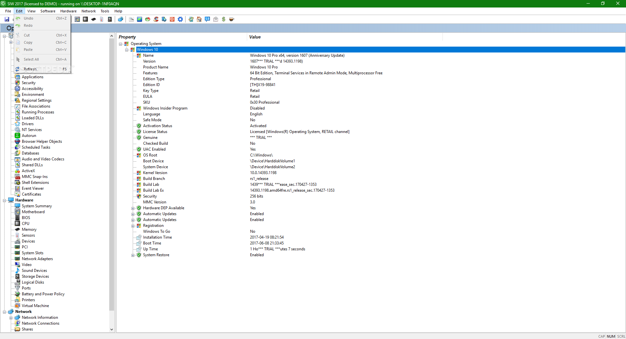Open Certificates in the tree
The image size is (626, 339).
pyautogui.click(x=31, y=194)
